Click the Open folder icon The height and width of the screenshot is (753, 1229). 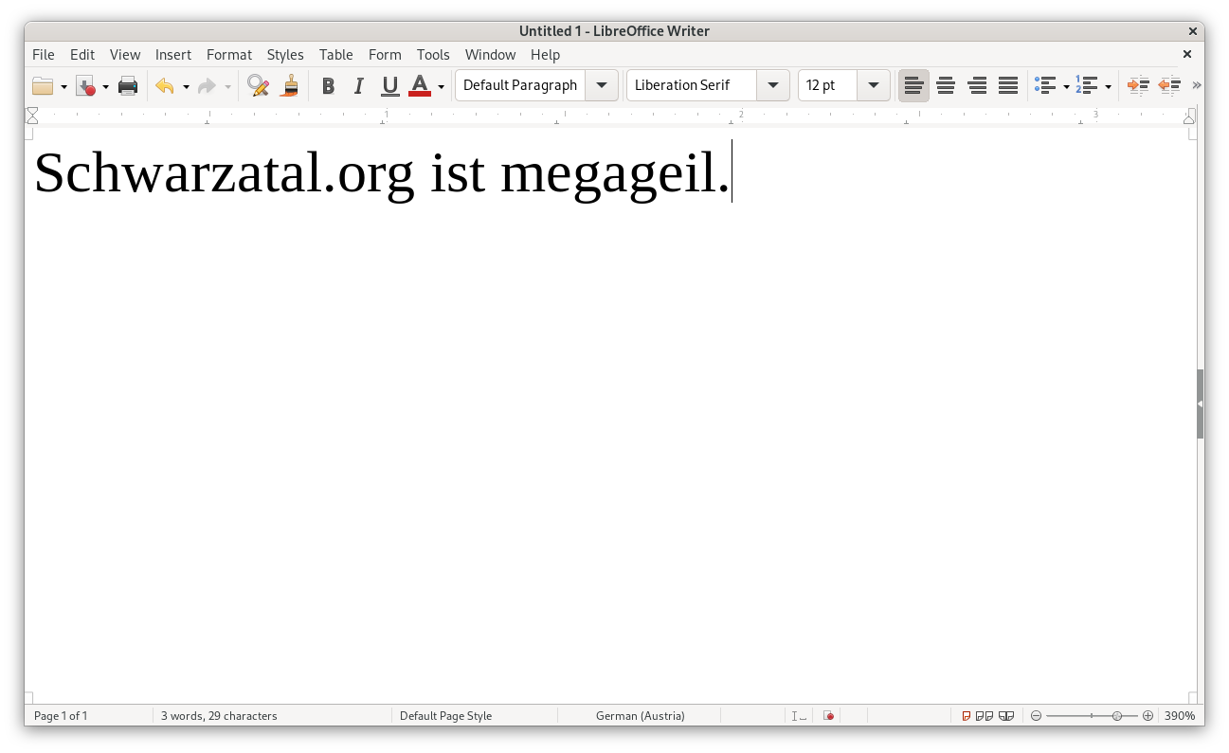[x=43, y=86]
